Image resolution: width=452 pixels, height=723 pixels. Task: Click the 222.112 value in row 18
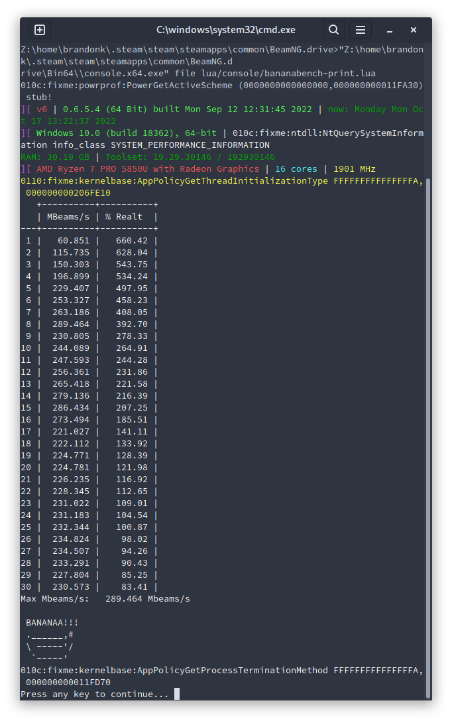[71, 444]
